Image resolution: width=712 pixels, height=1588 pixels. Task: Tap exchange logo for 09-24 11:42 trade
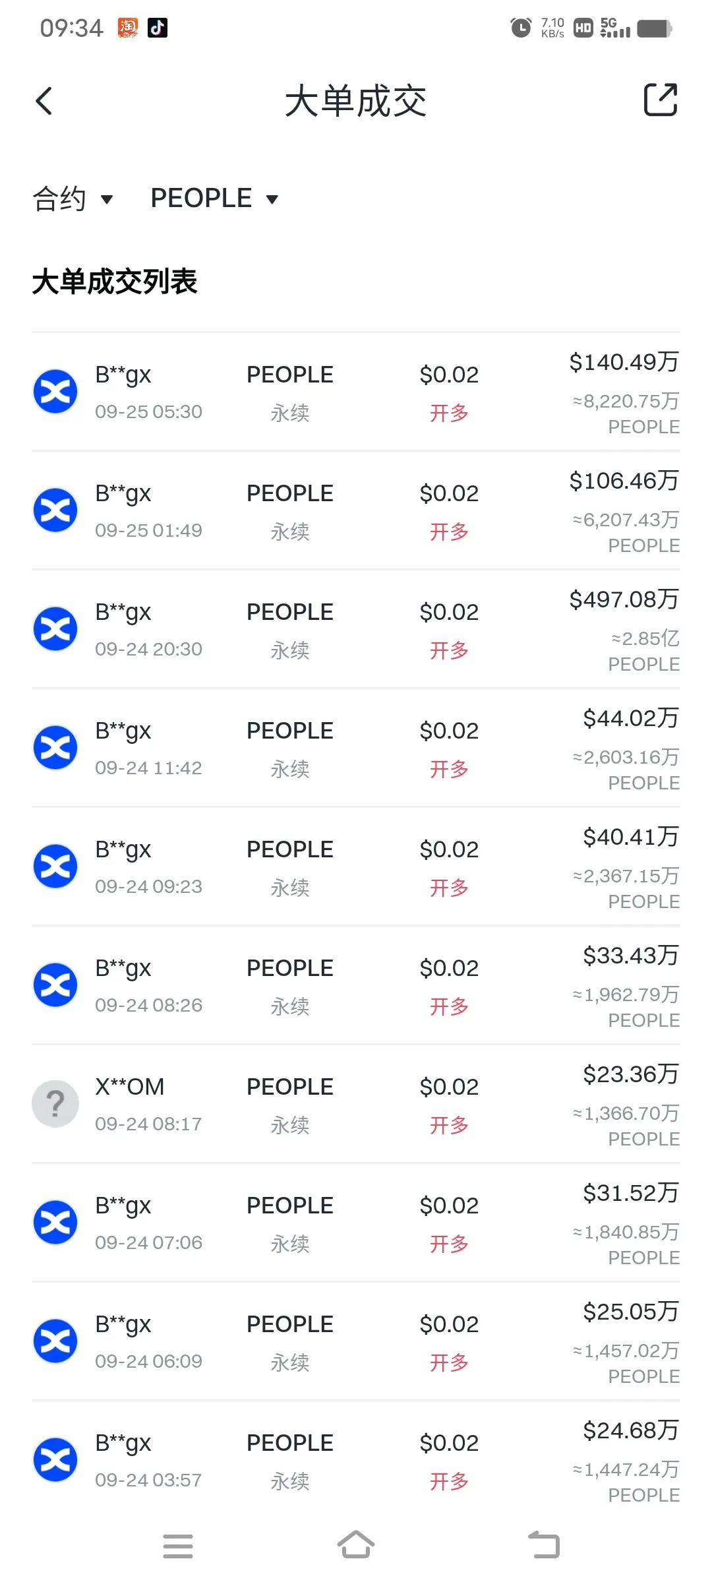[x=55, y=747]
